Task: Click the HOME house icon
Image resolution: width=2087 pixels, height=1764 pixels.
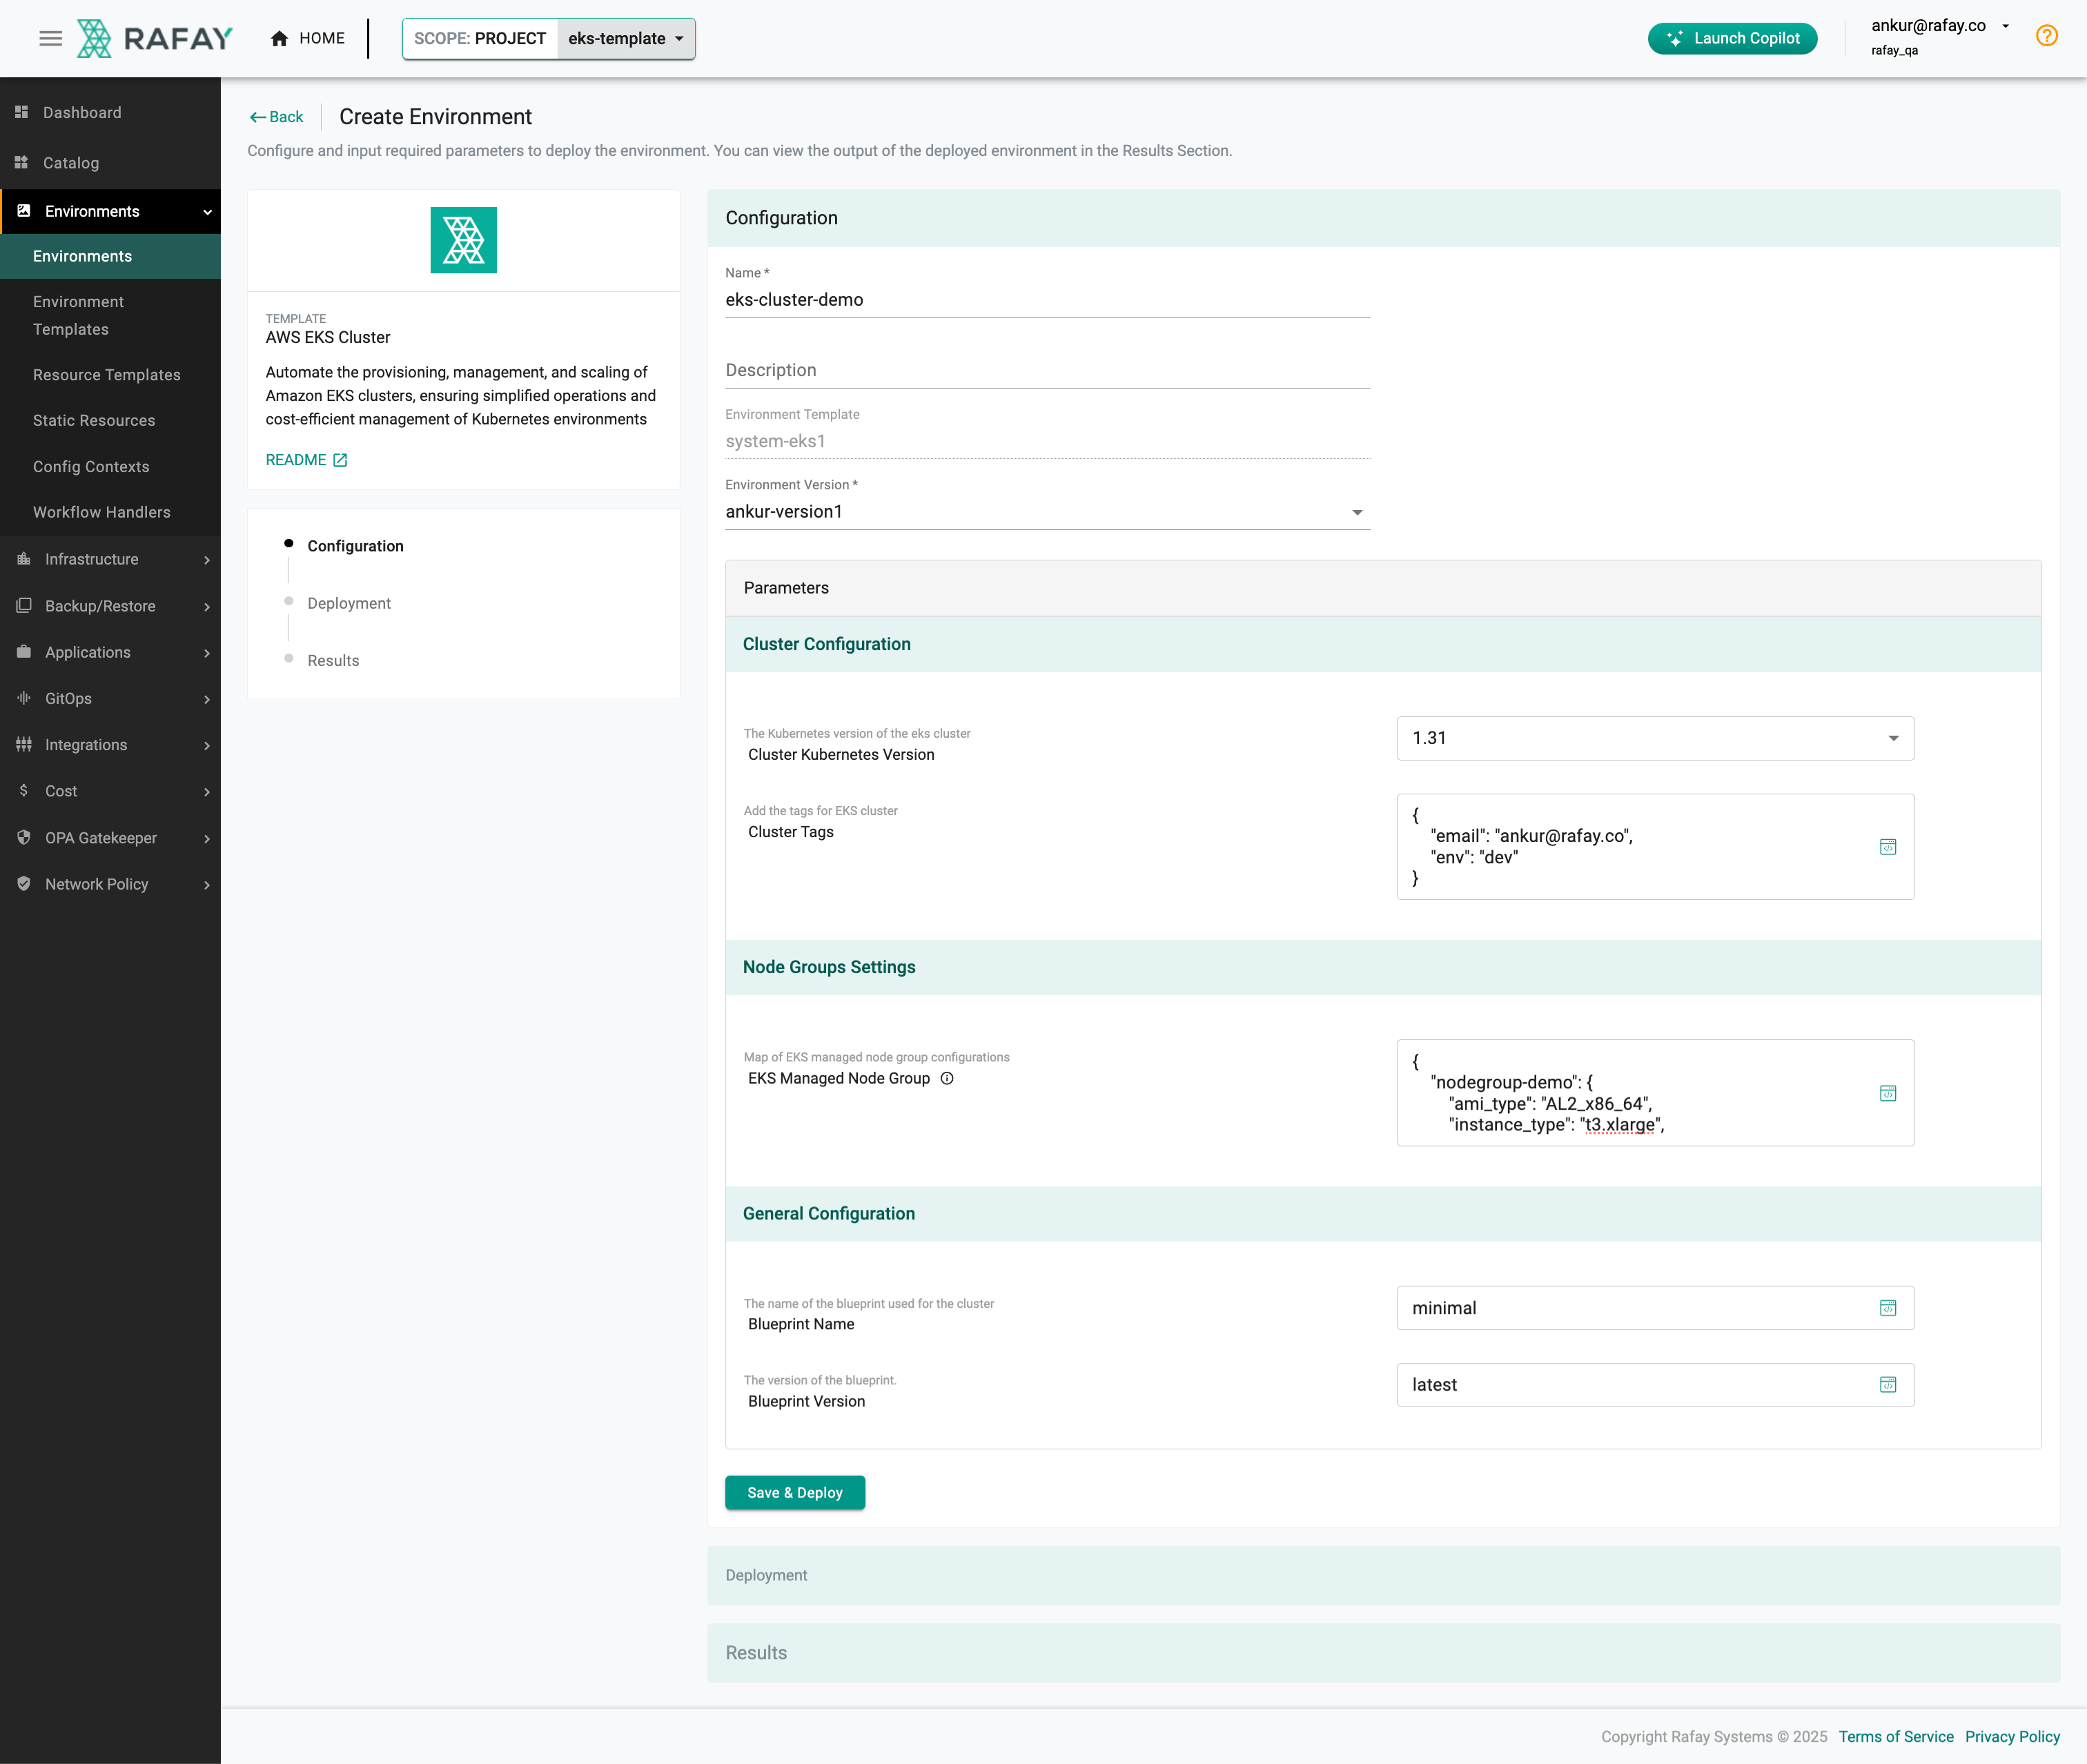Action: pyautogui.click(x=279, y=38)
